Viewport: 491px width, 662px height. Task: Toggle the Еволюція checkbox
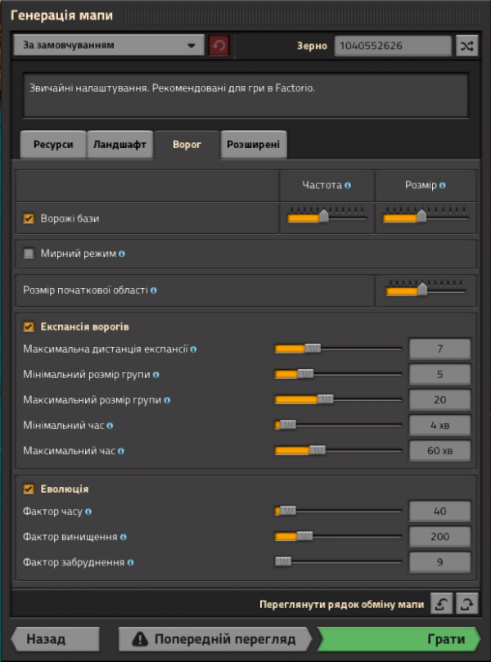[x=29, y=489]
